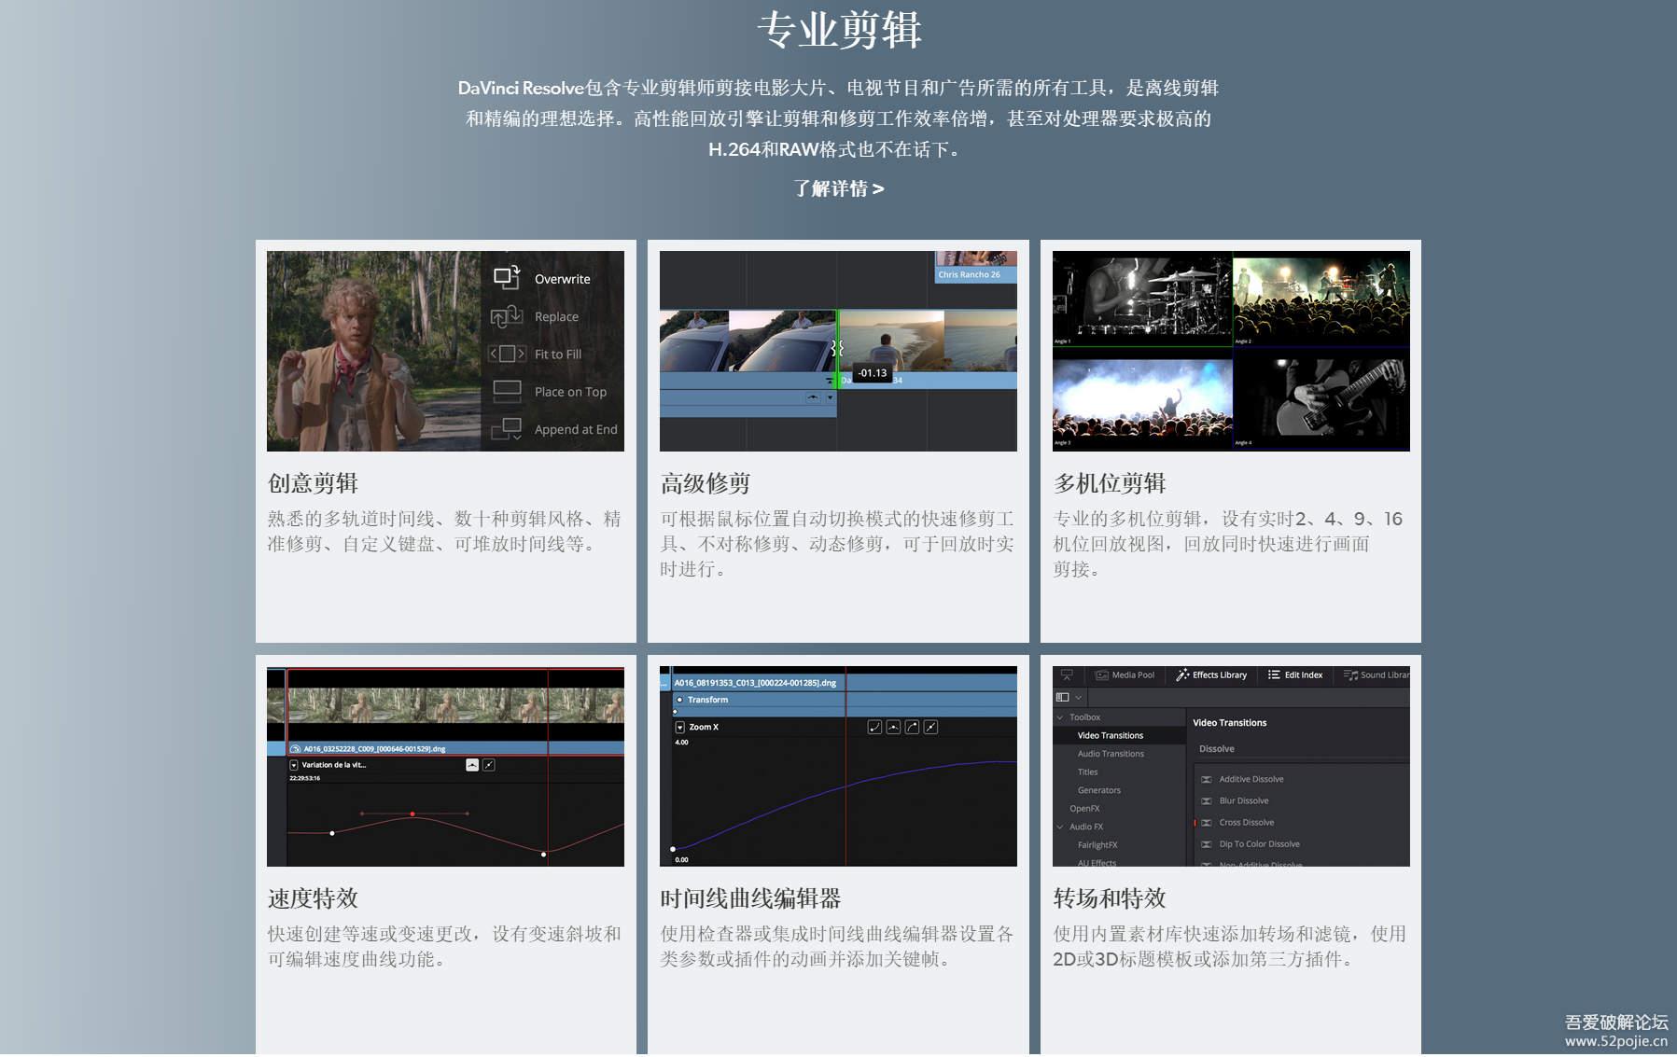Click the monitor icon left of Media Pool

click(1067, 675)
